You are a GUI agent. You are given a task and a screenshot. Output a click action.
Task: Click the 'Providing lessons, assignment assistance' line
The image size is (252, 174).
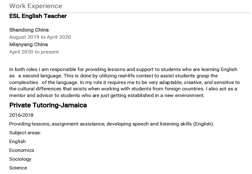click(x=112, y=124)
